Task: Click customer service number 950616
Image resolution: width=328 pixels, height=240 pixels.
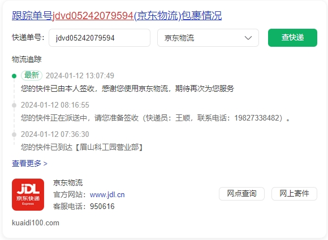Action: (x=102, y=206)
